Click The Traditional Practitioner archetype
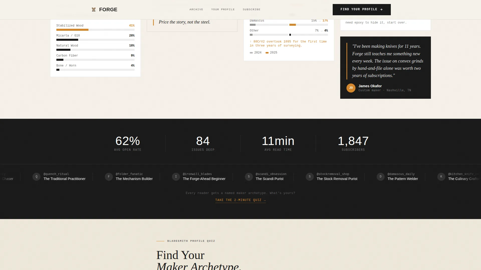Screen dimensions: 481x270 64,179
